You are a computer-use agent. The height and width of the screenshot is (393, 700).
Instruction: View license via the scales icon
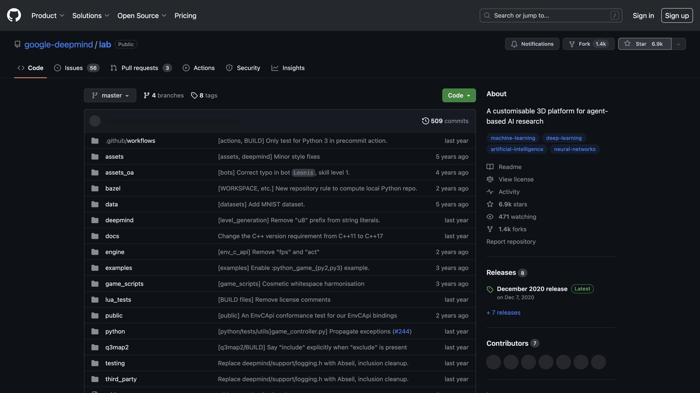coord(490,179)
